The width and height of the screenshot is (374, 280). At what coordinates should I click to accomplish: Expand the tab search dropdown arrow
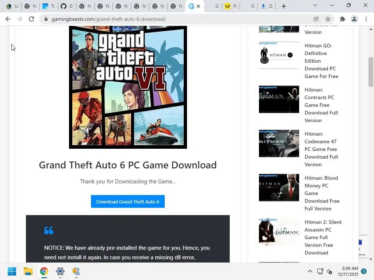[x=315, y=5]
